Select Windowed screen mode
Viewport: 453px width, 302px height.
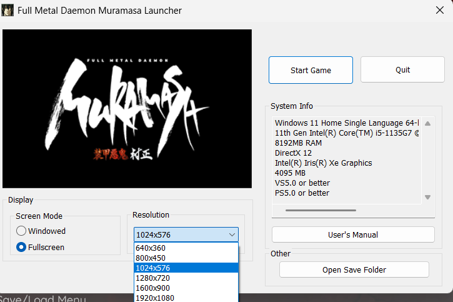pyautogui.click(x=41, y=231)
